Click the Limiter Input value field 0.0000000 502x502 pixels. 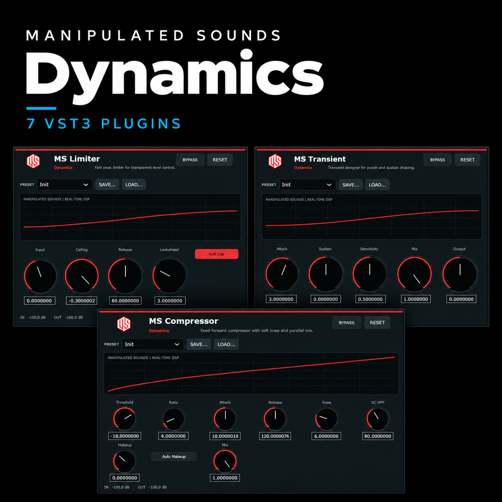click(x=39, y=301)
